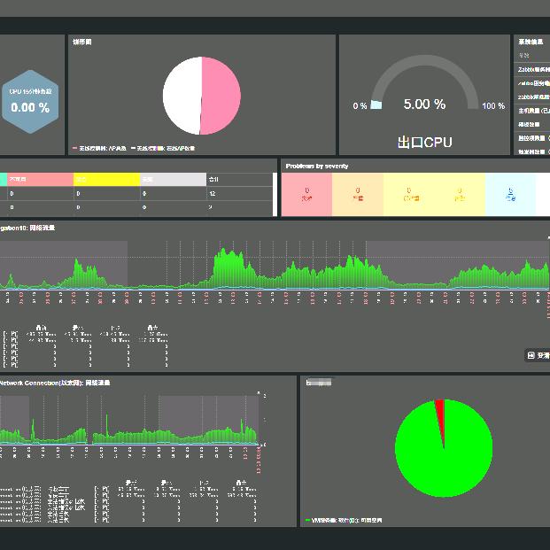Click the 系统信息 panel header
The height and width of the screenshot is (550, 550).
coord(529,42)
